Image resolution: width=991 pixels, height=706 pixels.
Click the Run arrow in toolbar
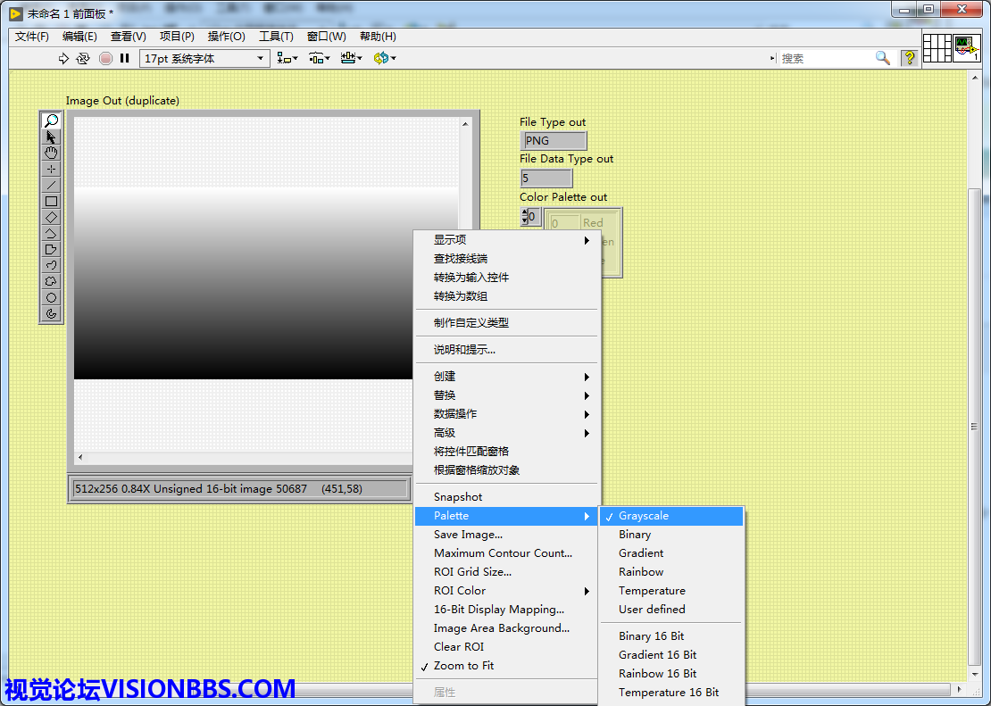click(63, 58)
